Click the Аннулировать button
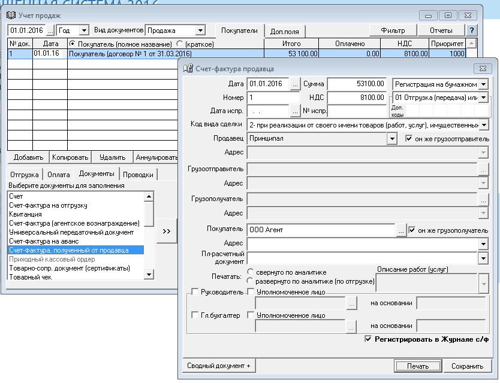This screenshot has width=500, height=383. [x=156, y=157]
